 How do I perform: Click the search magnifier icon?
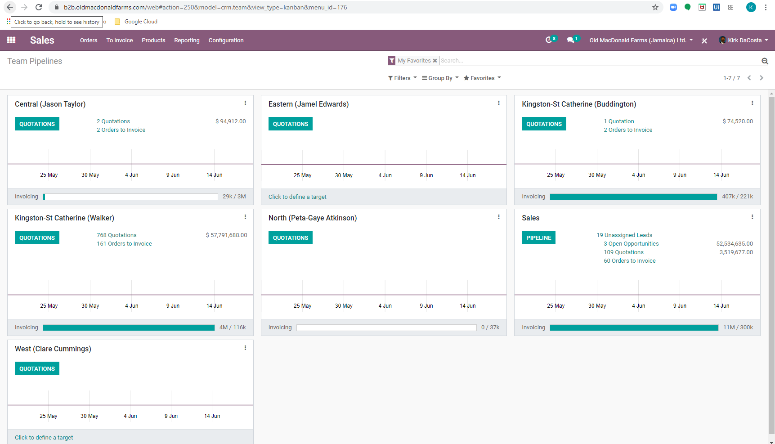point(765,61)
